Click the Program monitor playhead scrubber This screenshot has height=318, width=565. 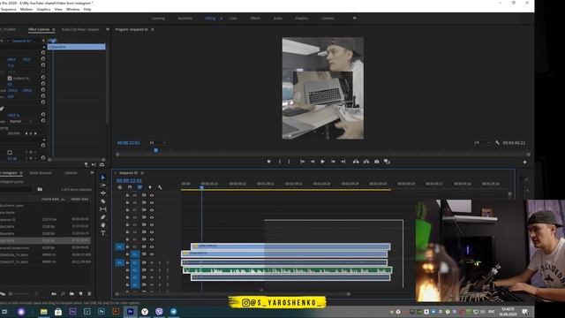pos(156,150)
